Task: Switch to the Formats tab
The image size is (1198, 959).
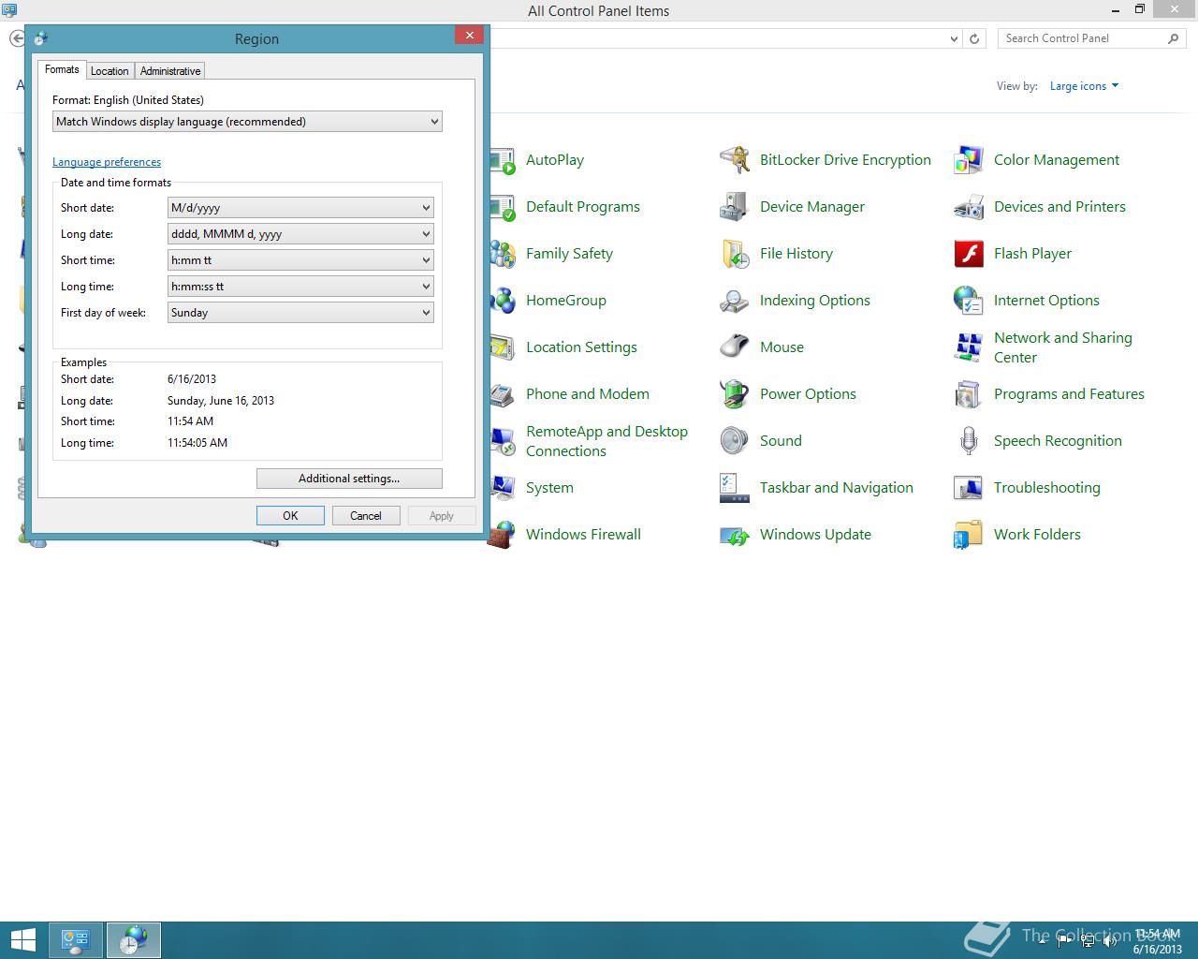Action: click(62, 69)
